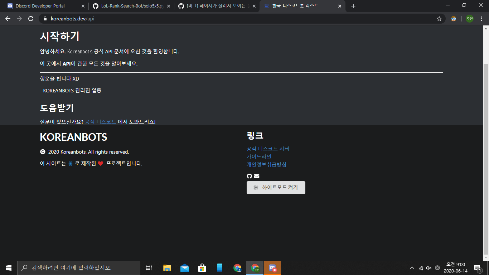Click the browser extension icon beside address bar

click(x=454, y=19)
